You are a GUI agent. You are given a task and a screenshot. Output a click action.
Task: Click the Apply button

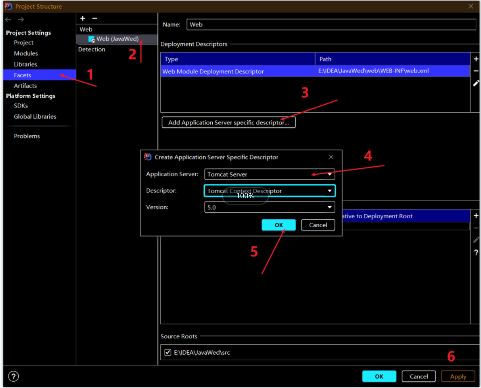[458, 376]
